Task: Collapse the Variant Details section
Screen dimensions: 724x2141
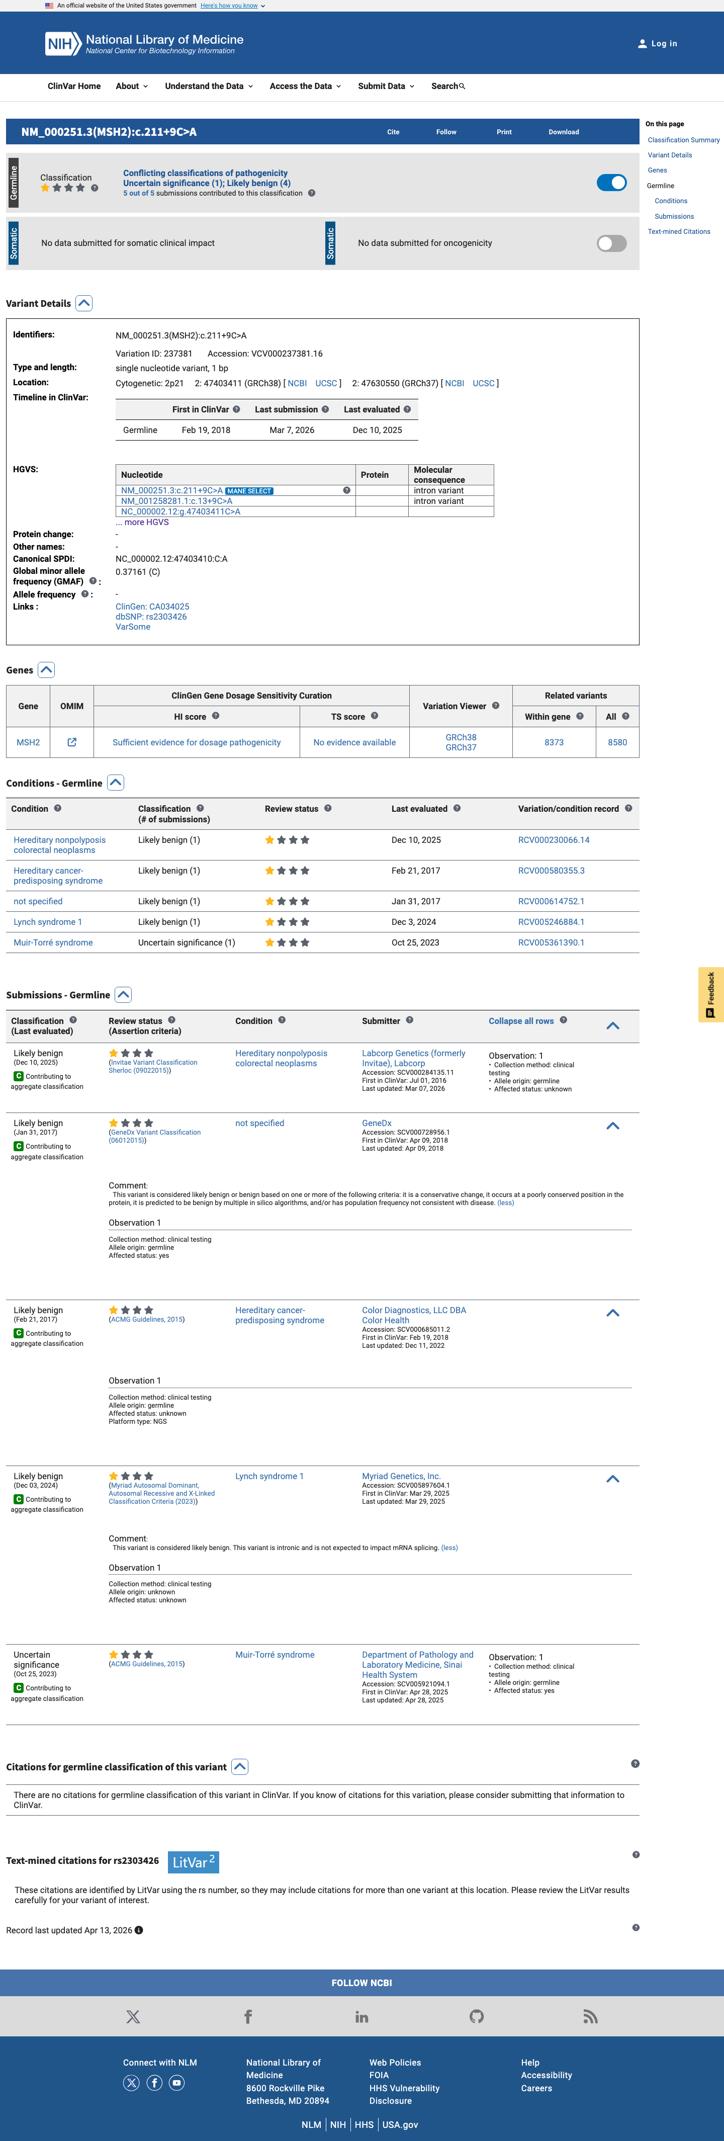Action: (84, 303)
